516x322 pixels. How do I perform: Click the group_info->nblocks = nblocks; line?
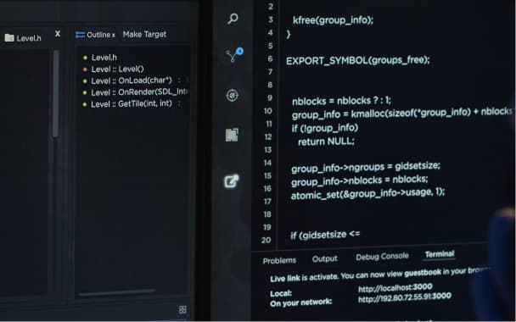[x=359, y=180]
